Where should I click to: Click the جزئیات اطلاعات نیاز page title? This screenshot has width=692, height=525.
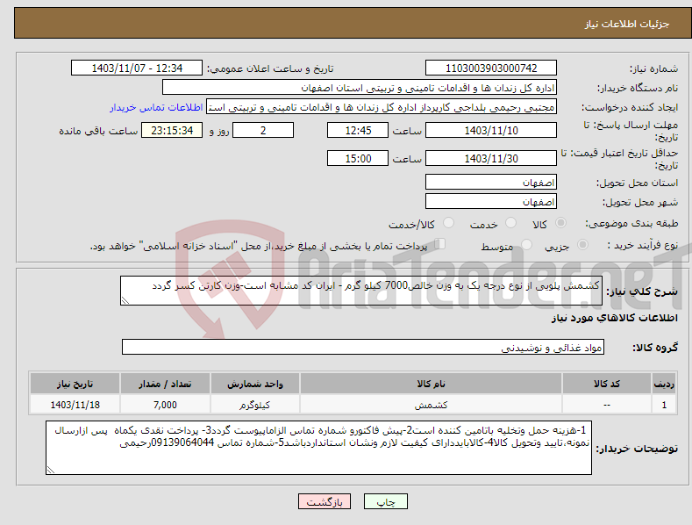coord(627,24)
